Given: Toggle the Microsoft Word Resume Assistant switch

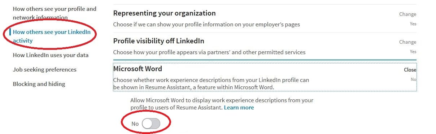Looking at the screenshot, I should click(x=151, y=124).
